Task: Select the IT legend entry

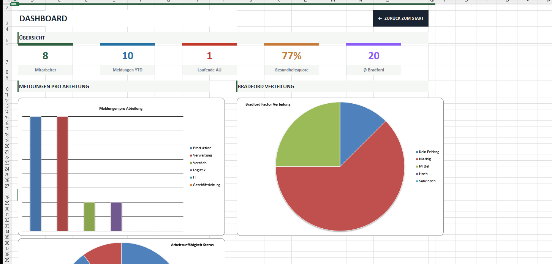Action: coord(195,177)
